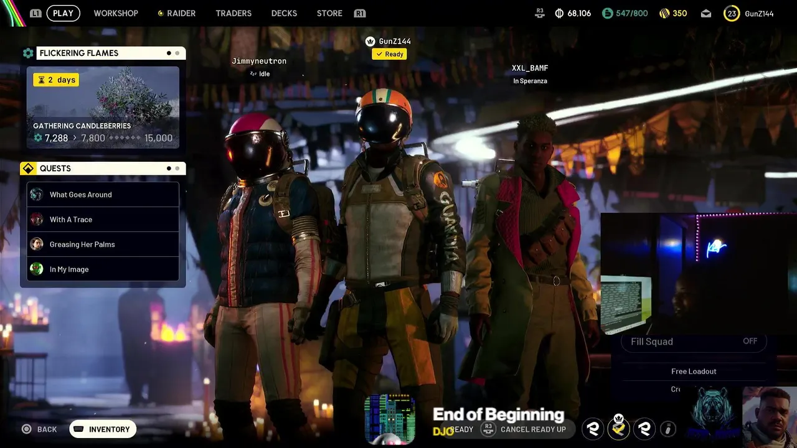Switch to the DECKS tab
797x448 pixels.
click(x=284, y=13)
